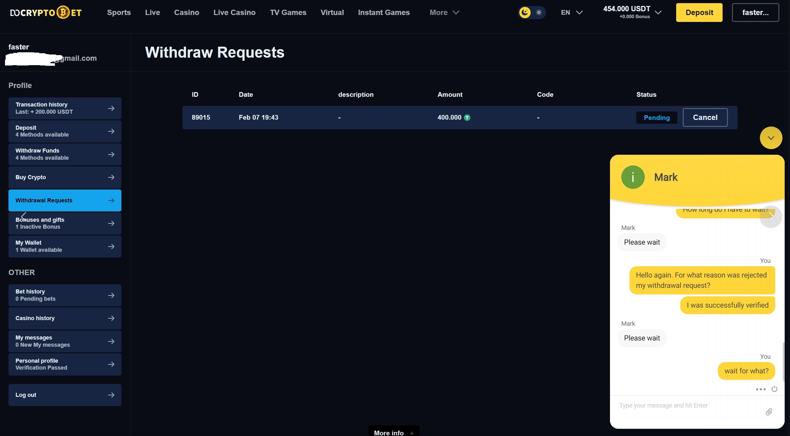Click the Withdrawal Requests arrow icon
Image resolution: width=790 pixels, height=436 pixels.
[111, 200]
